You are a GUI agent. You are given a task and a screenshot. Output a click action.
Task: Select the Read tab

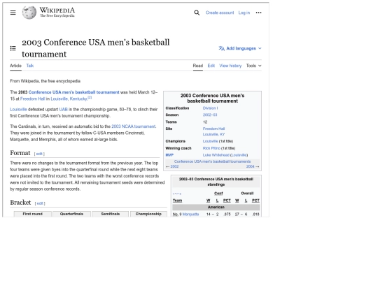coord(198,66)
